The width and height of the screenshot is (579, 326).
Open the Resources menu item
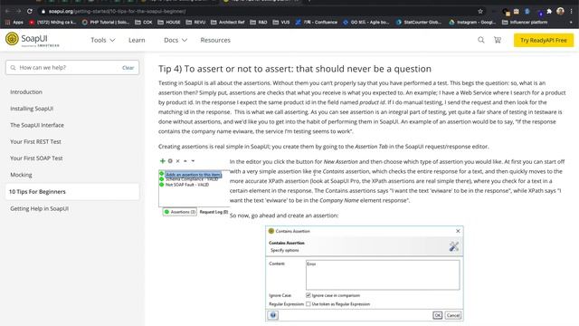(215, 40)
